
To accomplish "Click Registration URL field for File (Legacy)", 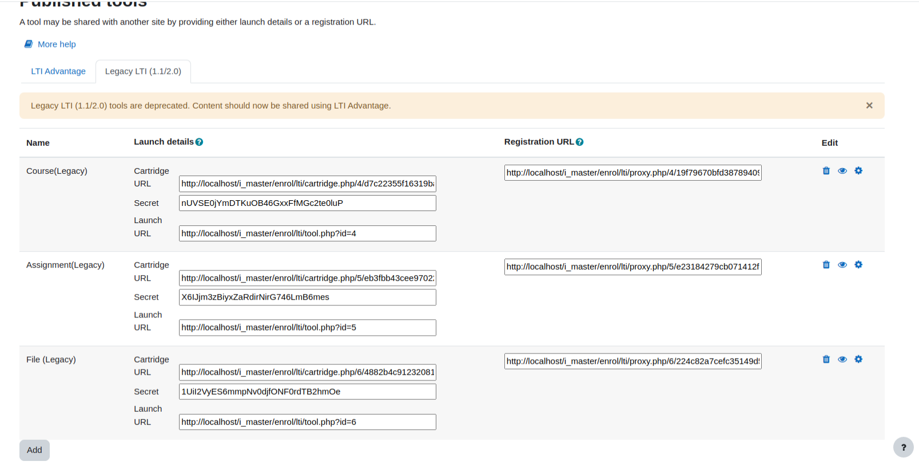I will click(633, 361).
